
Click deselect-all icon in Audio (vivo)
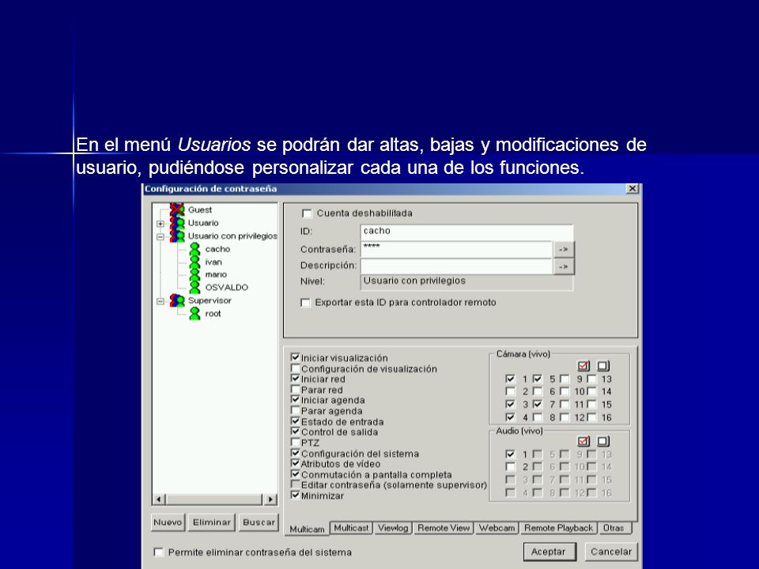603,441
